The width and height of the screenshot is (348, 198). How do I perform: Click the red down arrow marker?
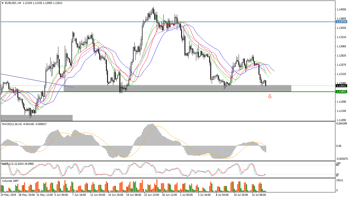click(270, 96)
